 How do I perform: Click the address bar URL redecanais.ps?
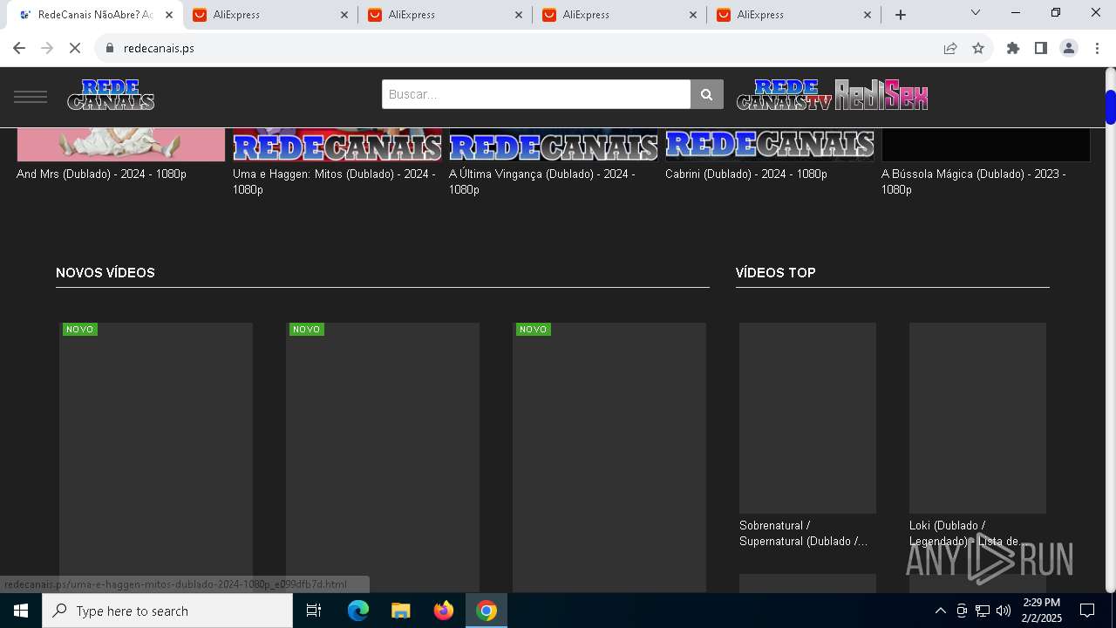coord(159,48)
